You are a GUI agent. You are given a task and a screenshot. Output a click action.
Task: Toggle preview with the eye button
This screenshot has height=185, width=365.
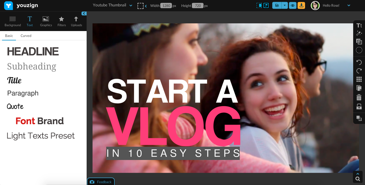click(x=293, y=5)
